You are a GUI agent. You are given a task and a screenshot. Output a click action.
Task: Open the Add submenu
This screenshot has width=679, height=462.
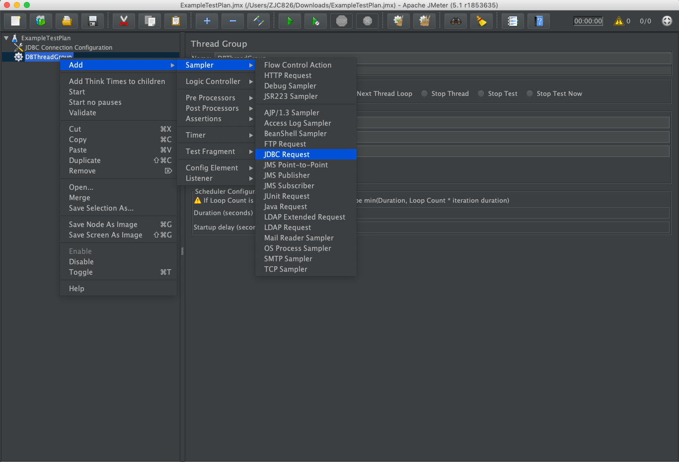[x=118, y=65]
